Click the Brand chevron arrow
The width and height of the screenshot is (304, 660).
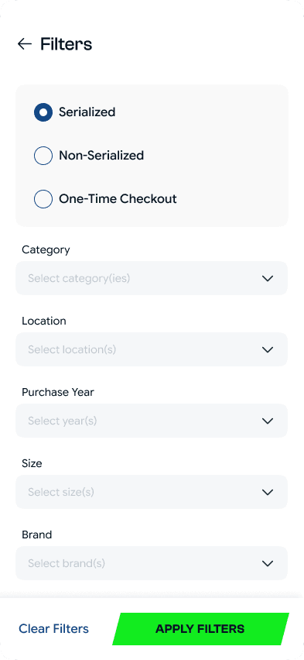[268, 563]
